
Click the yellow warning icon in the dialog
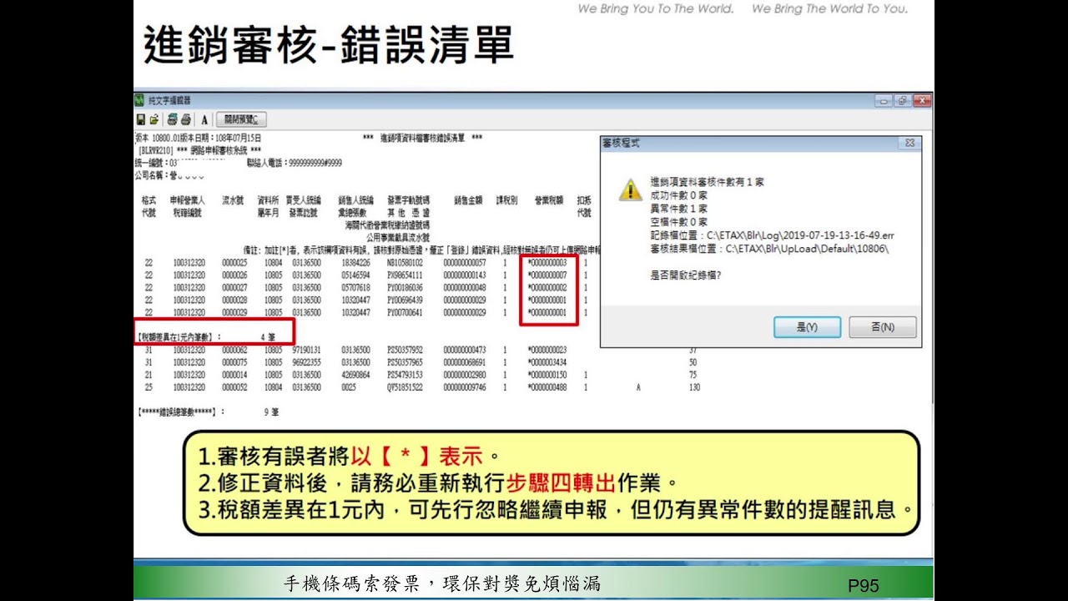(x=630, y=189)
